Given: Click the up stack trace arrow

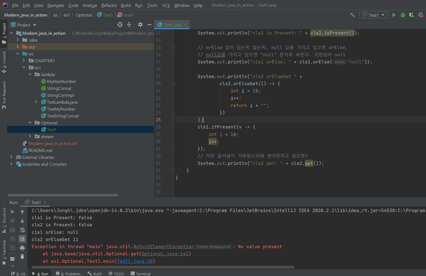Looking at the screenshot, I should click(22, 212).
